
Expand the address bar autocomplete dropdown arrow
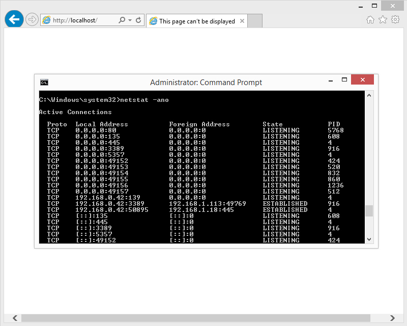pos(130,20)
